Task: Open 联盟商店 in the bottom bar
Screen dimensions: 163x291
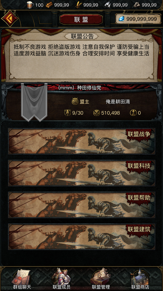Action: 140,279
